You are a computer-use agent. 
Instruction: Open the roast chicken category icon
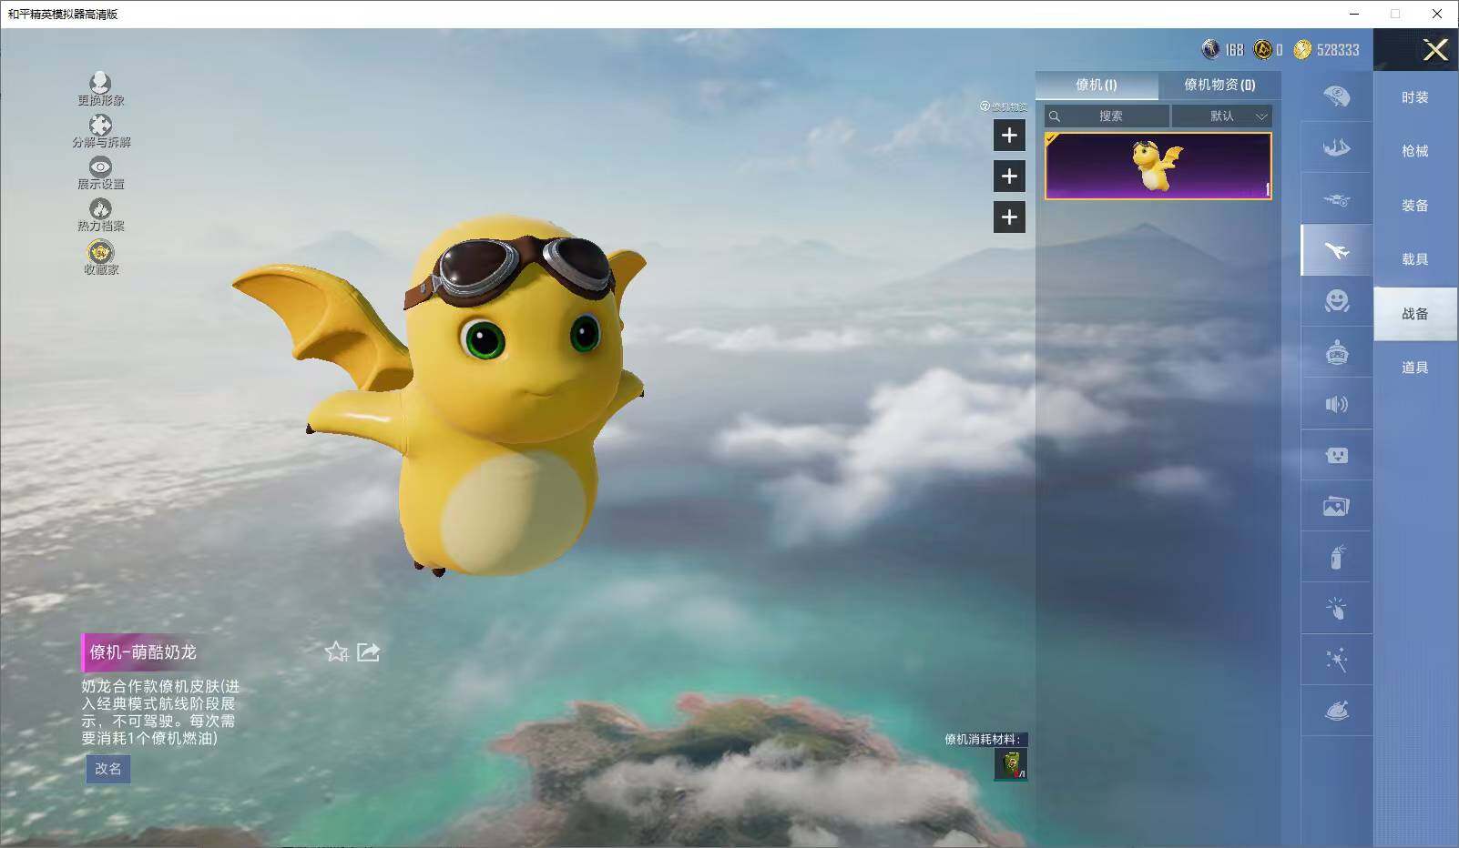tap(1336, 711)
